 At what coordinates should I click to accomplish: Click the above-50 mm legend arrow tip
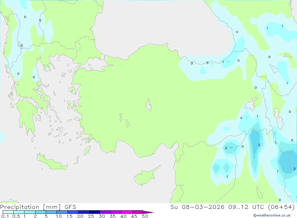coord(148,212)
